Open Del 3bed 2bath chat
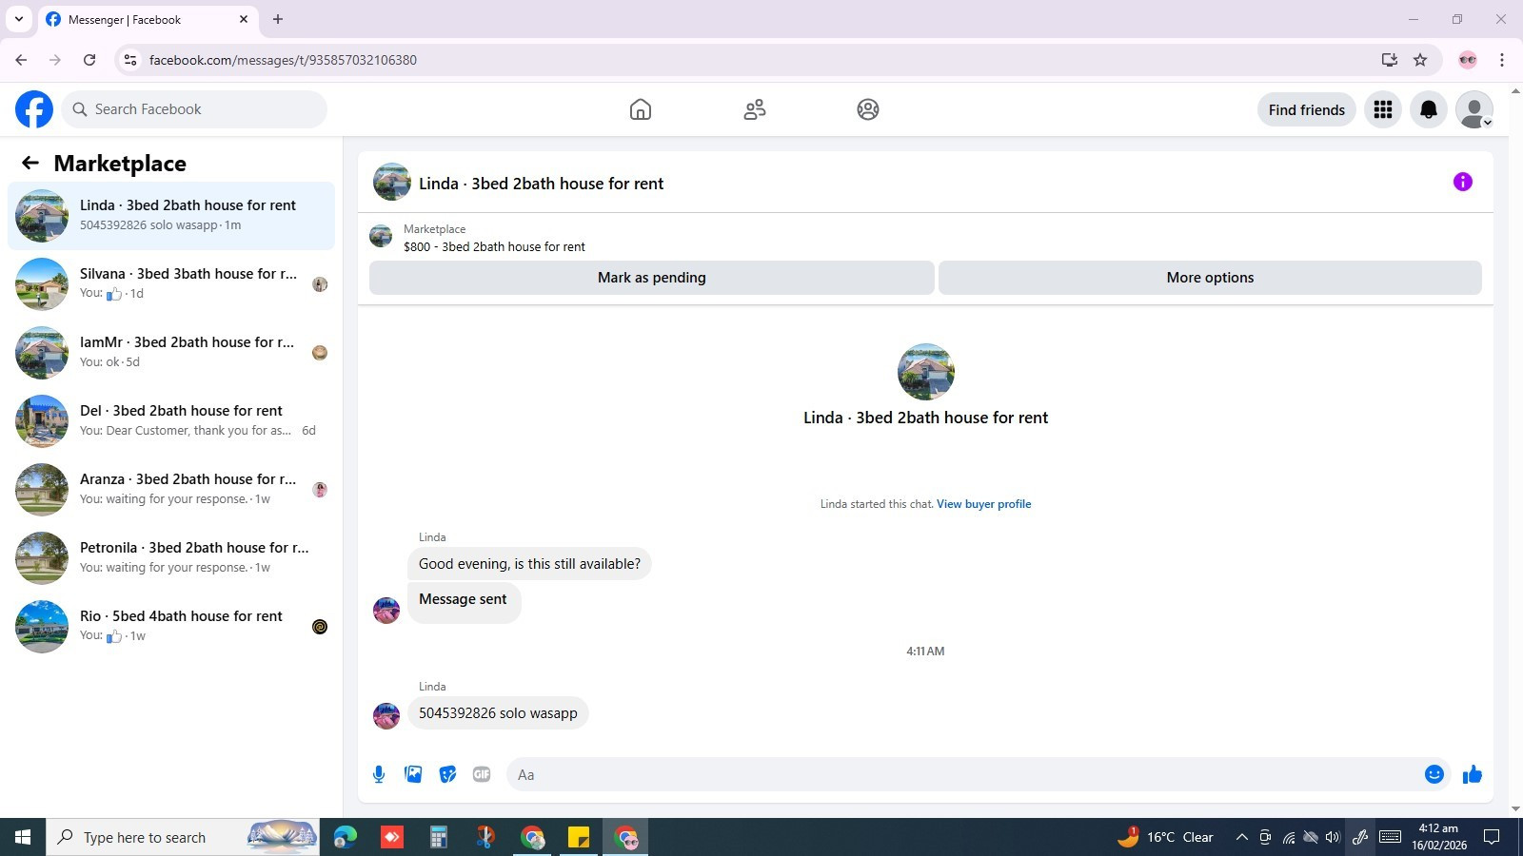The image size is (1523, 856). pos(171,421)
